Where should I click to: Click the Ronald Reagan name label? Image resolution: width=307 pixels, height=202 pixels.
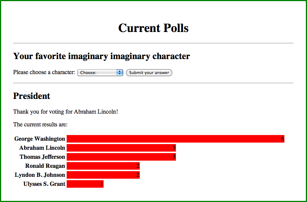(x=45, y=166)
